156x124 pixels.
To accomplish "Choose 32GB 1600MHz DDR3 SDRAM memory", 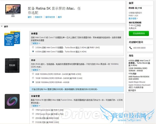I will click(x=33, y=82).
